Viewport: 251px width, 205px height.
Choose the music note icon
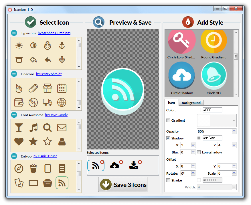point(33,128)
